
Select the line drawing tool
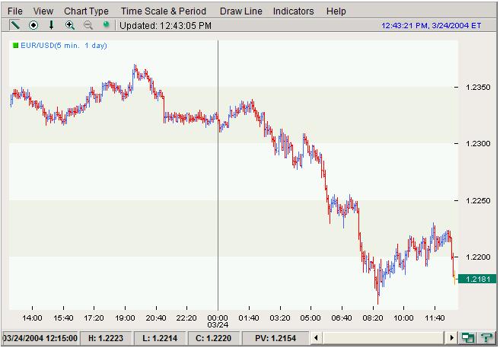(x=14, y=25)
